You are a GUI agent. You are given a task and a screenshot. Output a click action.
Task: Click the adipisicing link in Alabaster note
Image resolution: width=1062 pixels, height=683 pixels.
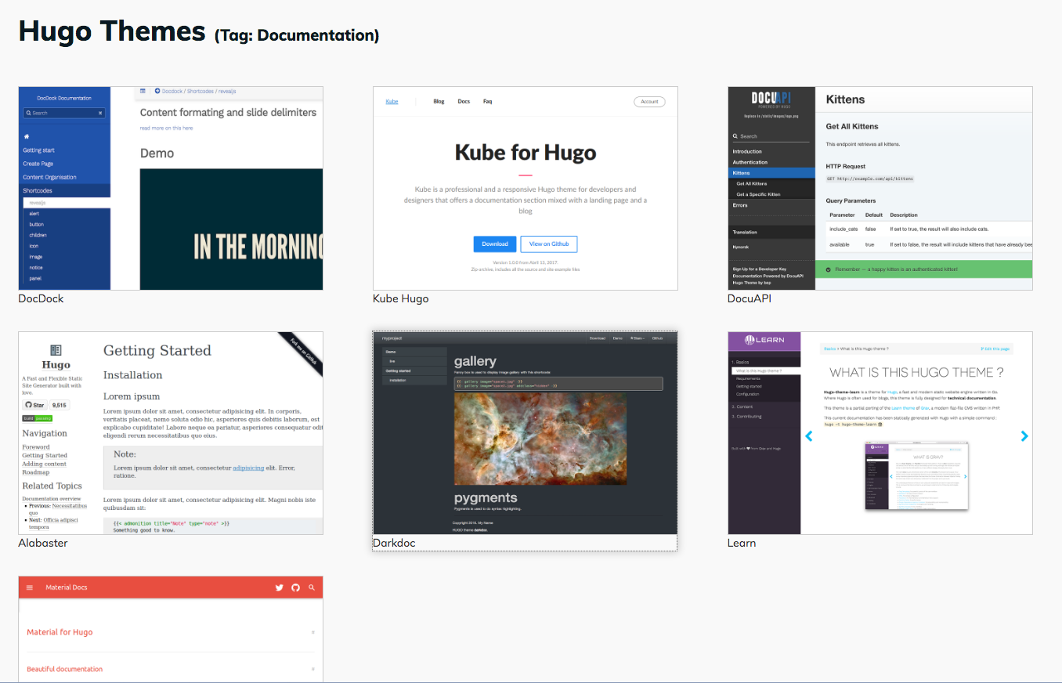click(x=248, y=468)
